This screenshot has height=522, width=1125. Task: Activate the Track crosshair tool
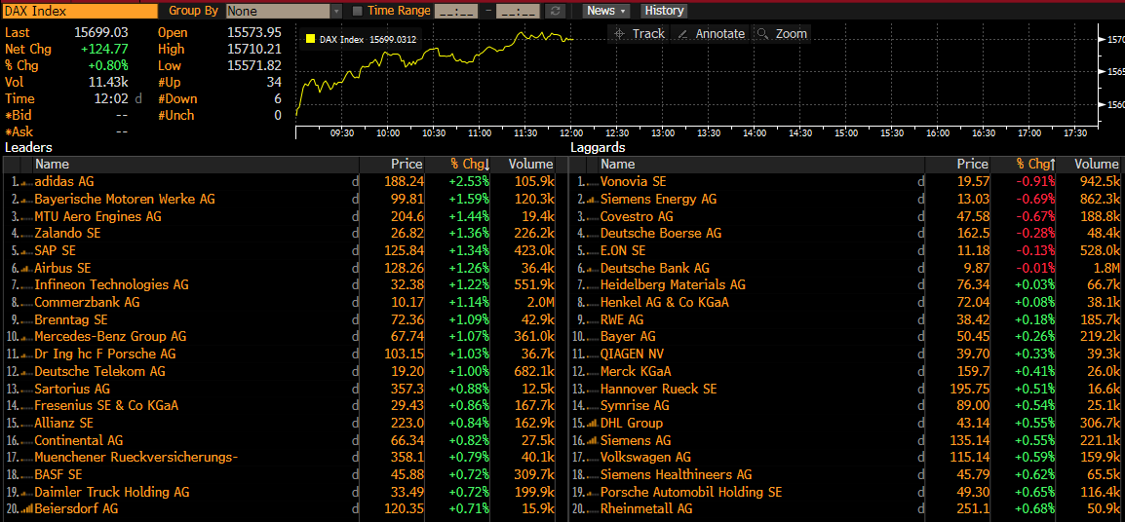click(x=638, y=34)
